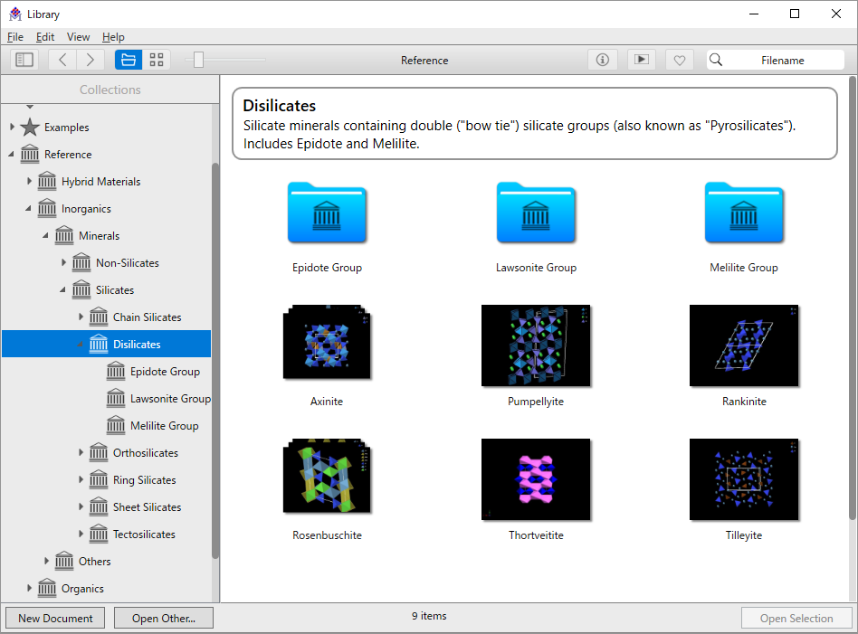The image size is (858, 634).
Task: Select the Rankinite thumbnail
Action: point(744,345)
